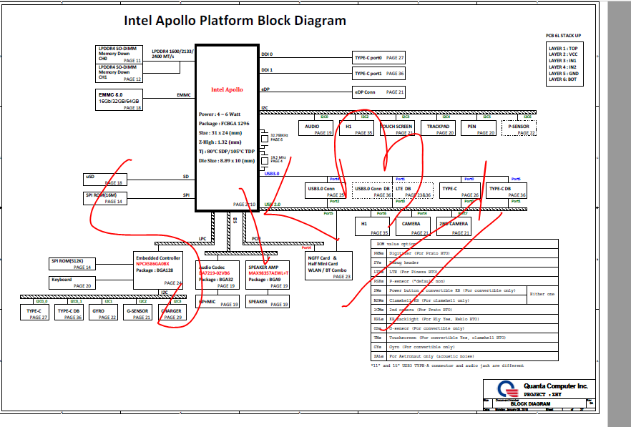631x427 pixels.
Task: Click the HP+MIC PAGE 19 block
Action: (x=217, y=302)
